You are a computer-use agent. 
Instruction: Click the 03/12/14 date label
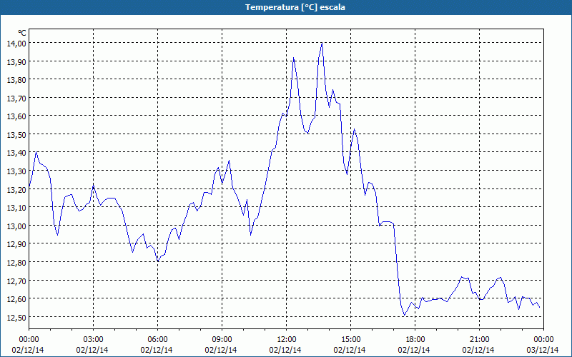tap(543, 350)
